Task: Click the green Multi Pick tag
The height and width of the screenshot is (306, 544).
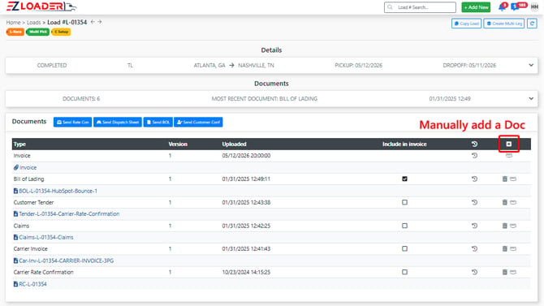Action: (38, 32)
